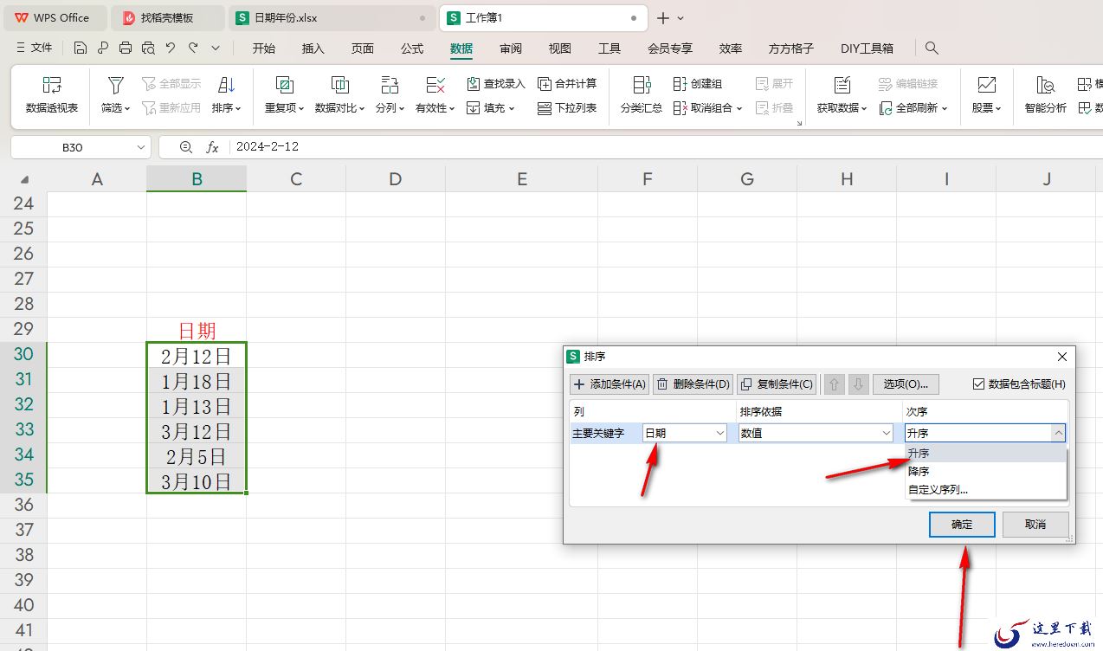Choose 降序 descending from order list

click(x=985, y=471)
